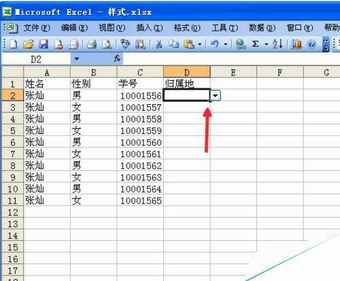The image size is (340, 281).
Task: Open the D2 cell validation dropdown
Action: click(216, 95)
